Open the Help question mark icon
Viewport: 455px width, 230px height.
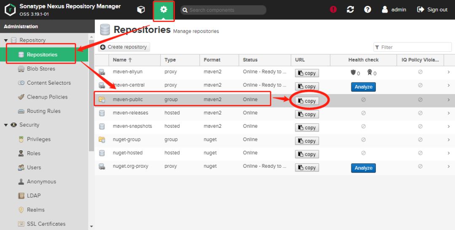[x=368, y=10]
